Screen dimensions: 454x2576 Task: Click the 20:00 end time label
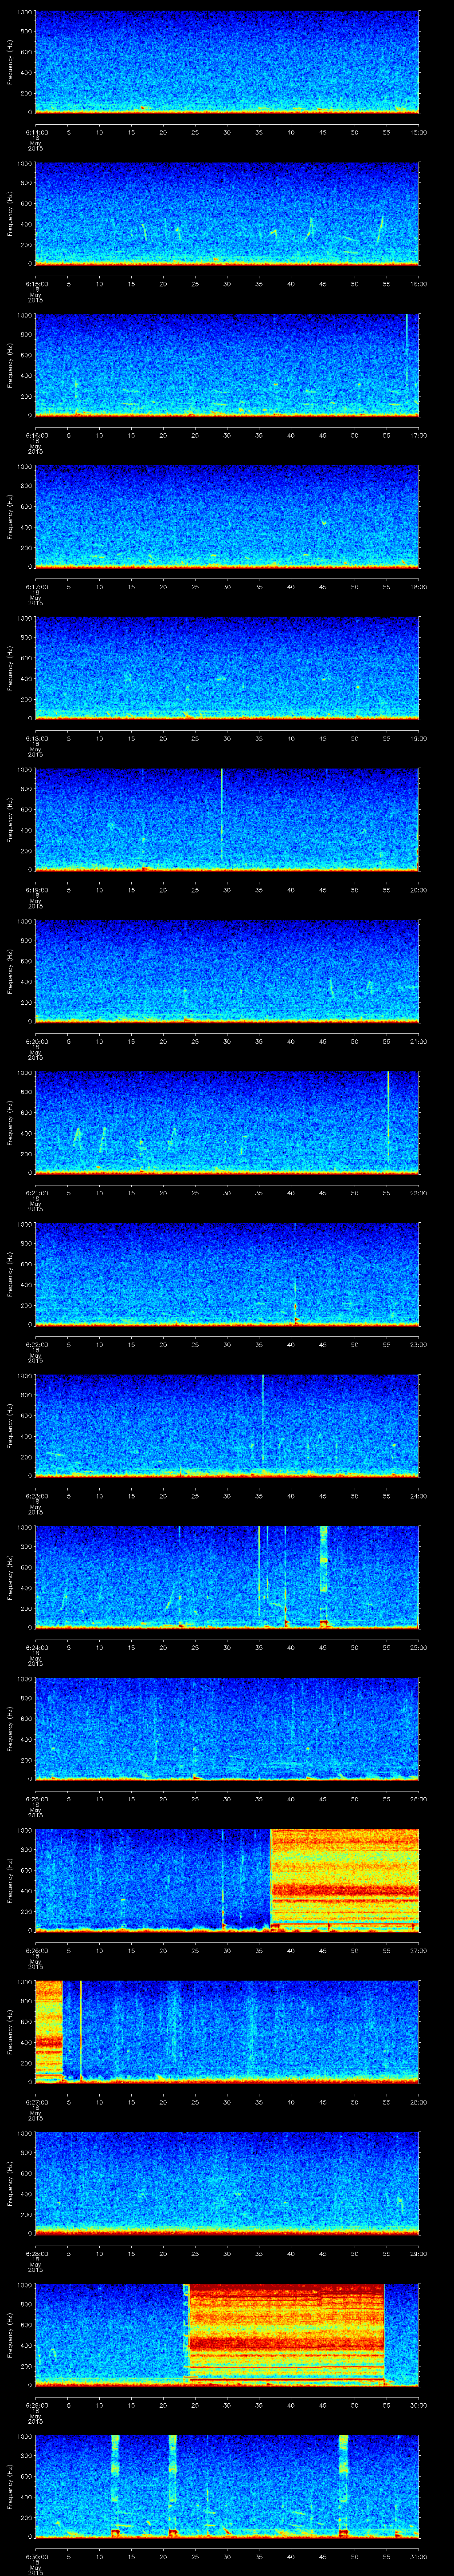pos(419,890)
